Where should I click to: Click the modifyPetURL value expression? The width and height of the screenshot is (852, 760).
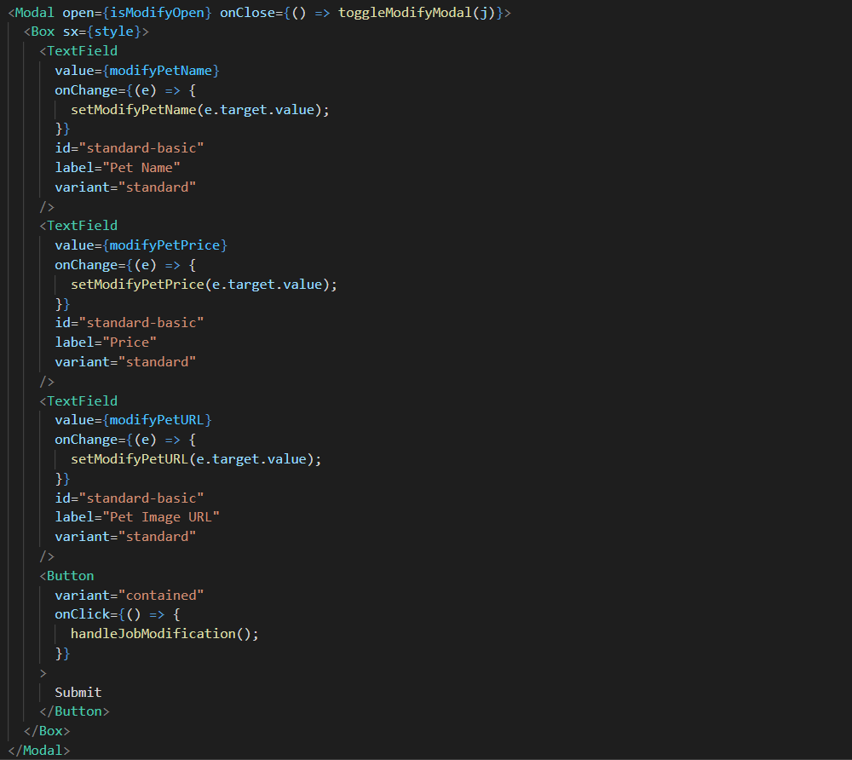pyautogui.click(x=160, y=419)
